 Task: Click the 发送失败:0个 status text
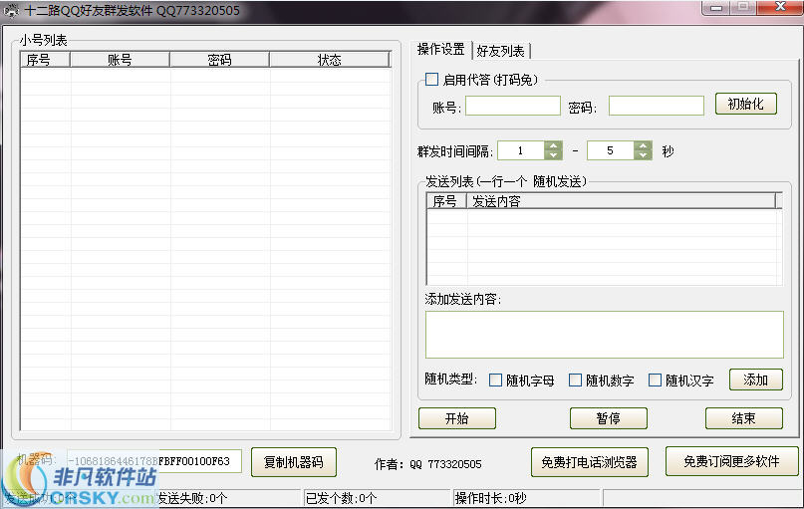pyautogui.click(x=191, y=498)
